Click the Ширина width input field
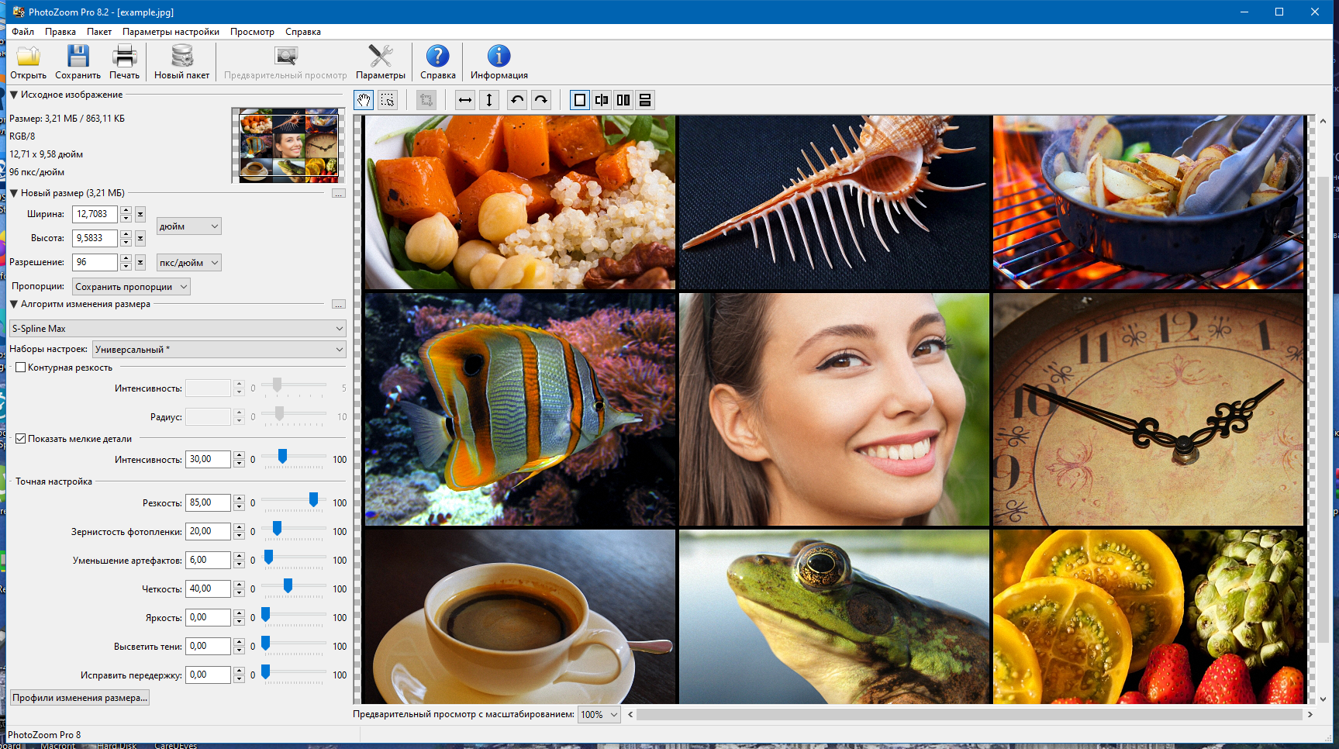This screenshot has height=749, width=1339. click(x=95, y=214)
